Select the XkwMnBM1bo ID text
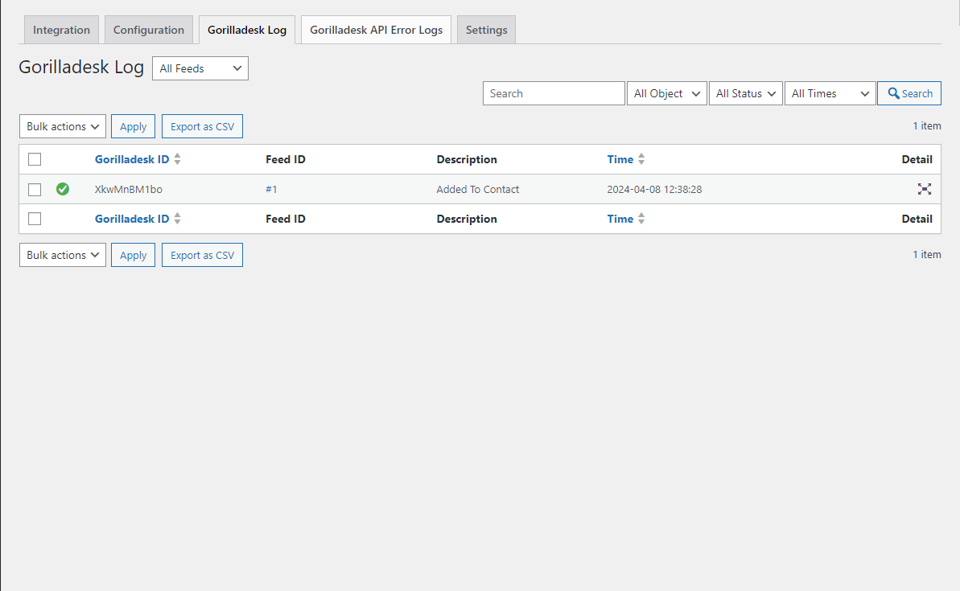 click(129, 190)
